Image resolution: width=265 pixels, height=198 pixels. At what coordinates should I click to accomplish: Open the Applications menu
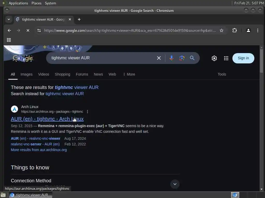[x=18, y=3]
